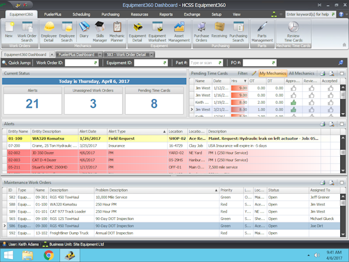Viewport: 349px width, 262px height.
Task: Sort time cards by Hrs column arrow
Action: coord(245,81)
